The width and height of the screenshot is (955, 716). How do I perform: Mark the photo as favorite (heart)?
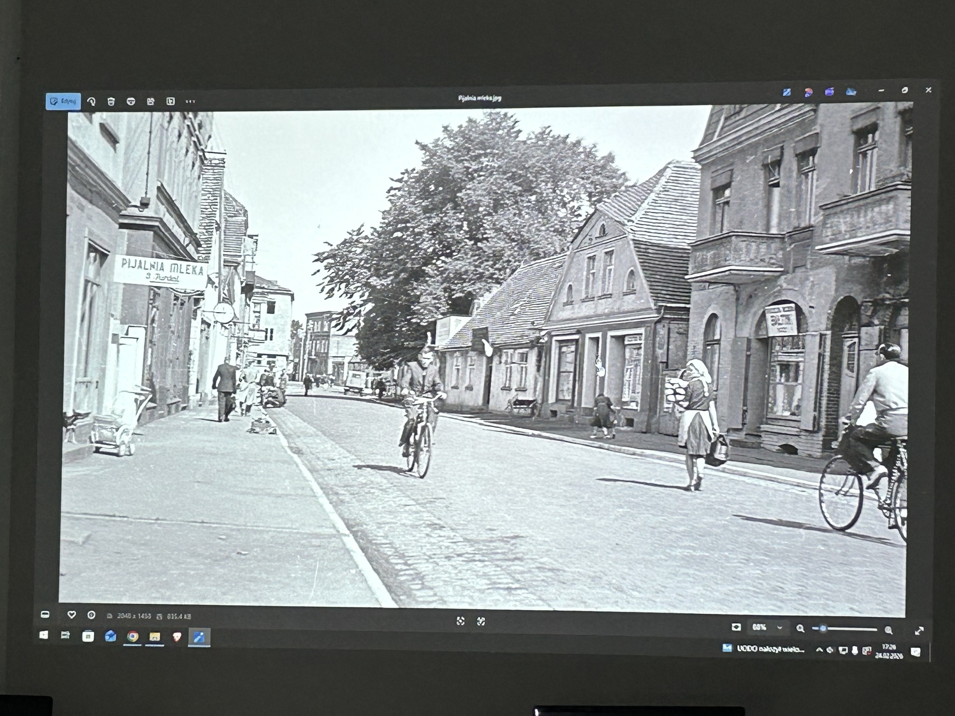coord(71,615)
